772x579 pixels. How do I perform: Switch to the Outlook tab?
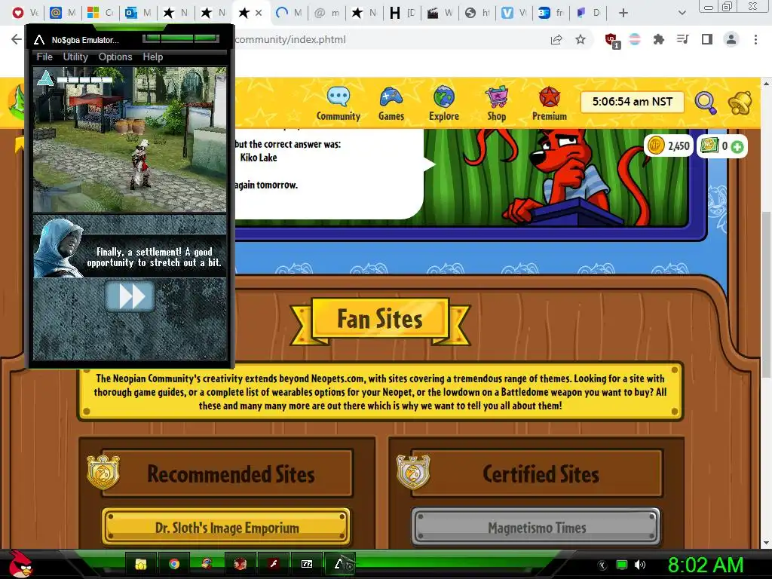click(139, 14)
